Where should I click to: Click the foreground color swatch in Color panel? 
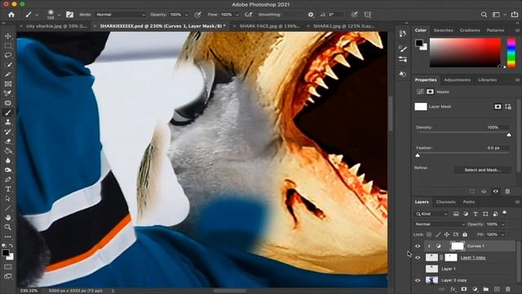pyautogui.click(x=419, y=42)
